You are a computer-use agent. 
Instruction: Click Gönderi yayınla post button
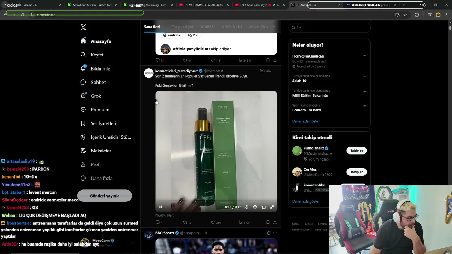(105, 196)
